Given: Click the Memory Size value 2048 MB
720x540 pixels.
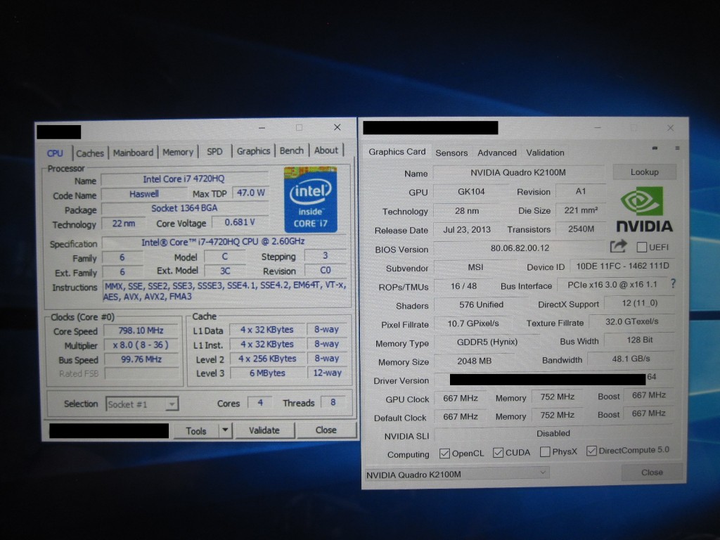Looking at the screenshot, I should point(475,361).
